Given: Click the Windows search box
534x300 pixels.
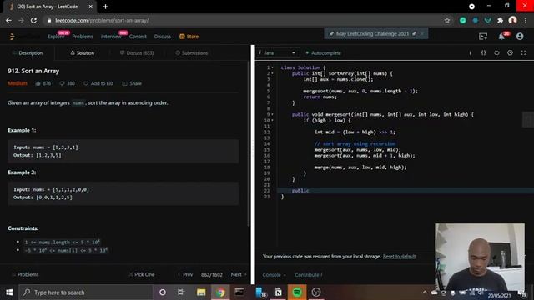Looking at the screenshot, I should tap(85, 292).
